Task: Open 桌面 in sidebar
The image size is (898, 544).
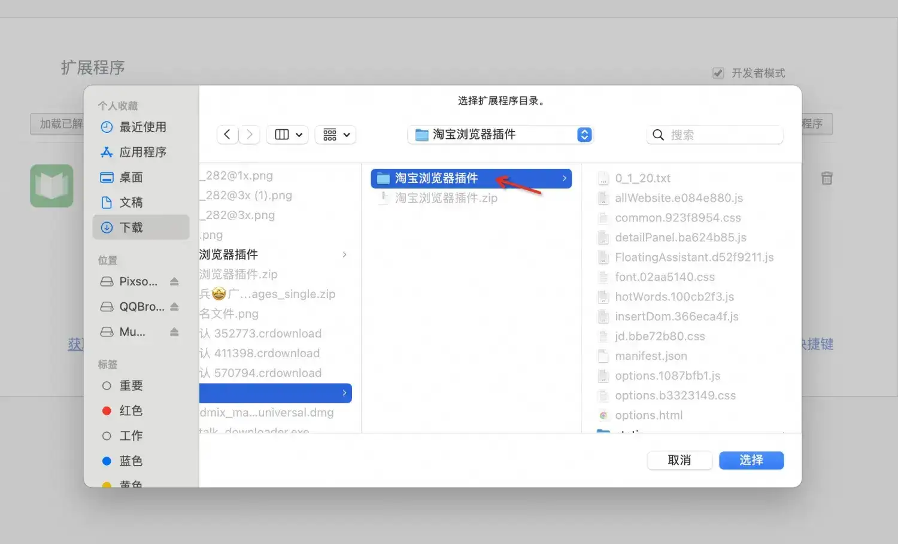Action: [141, 177]
